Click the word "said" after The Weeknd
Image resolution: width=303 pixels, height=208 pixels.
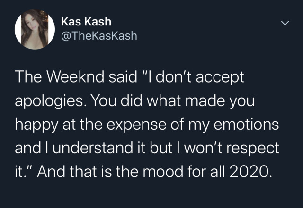click(x=123, y=77)
